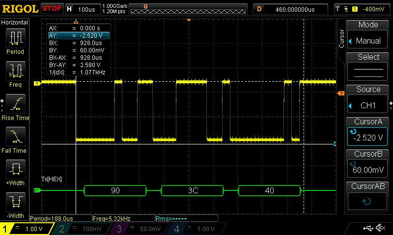The image size is (393, 235).
Task: Select the -Width measurement icon
Action: 15,202
